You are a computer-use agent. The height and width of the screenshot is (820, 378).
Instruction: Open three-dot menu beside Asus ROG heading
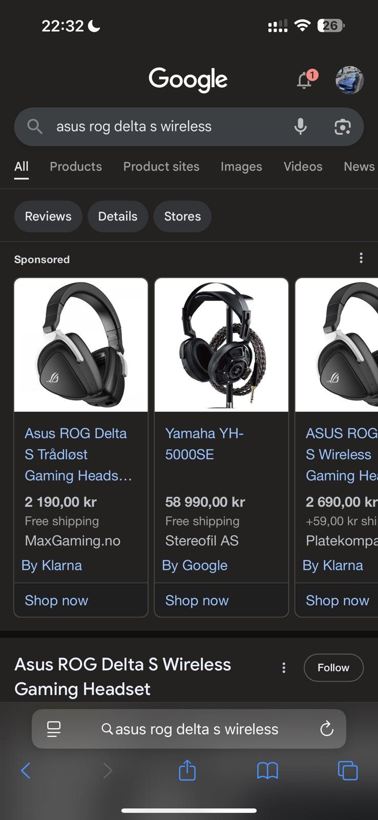[284, 667]
